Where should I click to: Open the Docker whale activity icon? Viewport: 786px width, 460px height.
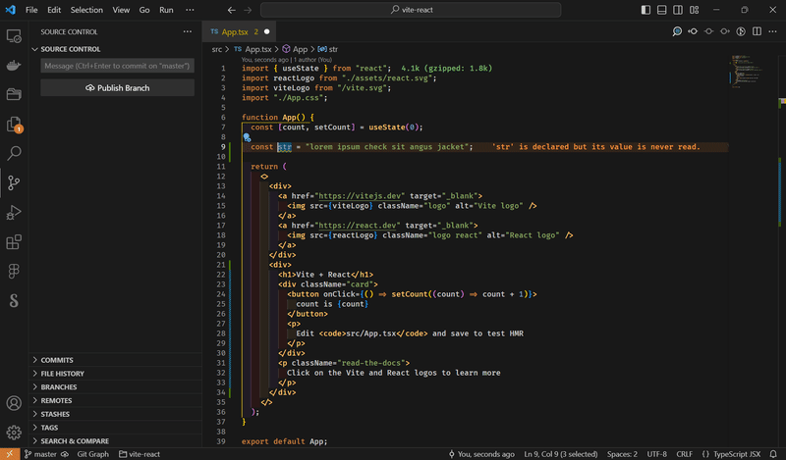(14, 65)
